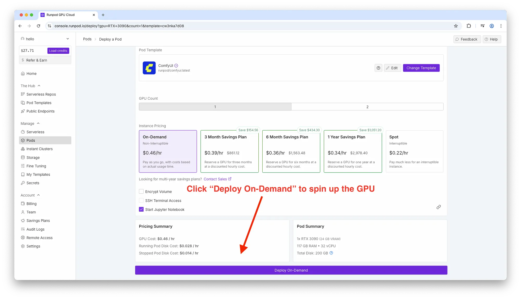Bookmark page with star icon
Viewport: 521px width, 299px height.
[x=456, y=26]
